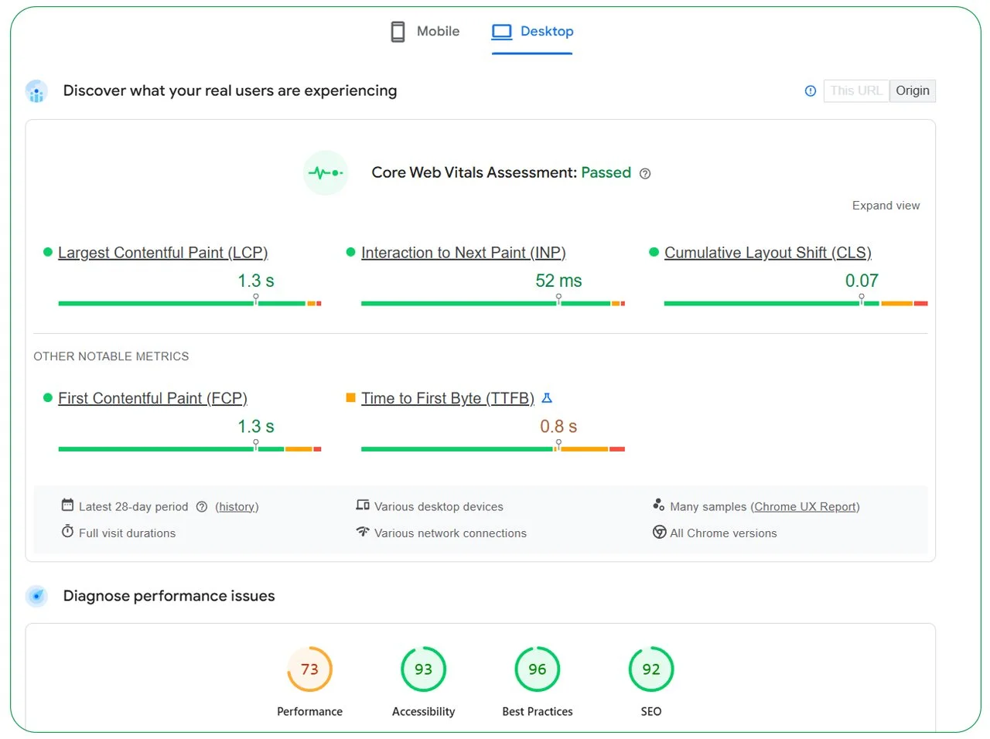
Task: Click the FCP value 1.3 s
Action: [256, 427]
